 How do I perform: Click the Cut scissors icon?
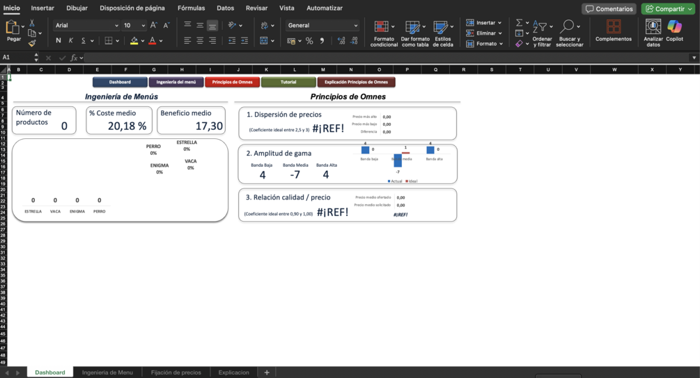click(x=32, y=23)
